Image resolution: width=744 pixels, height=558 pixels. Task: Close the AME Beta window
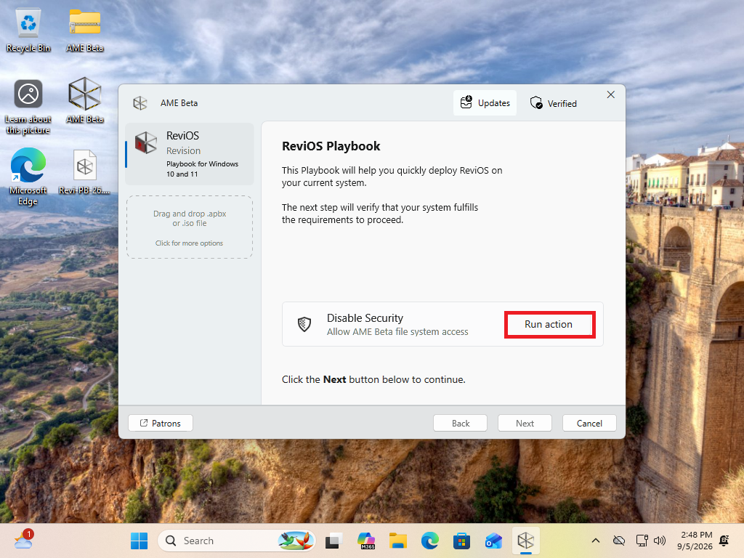click(610, 94)
